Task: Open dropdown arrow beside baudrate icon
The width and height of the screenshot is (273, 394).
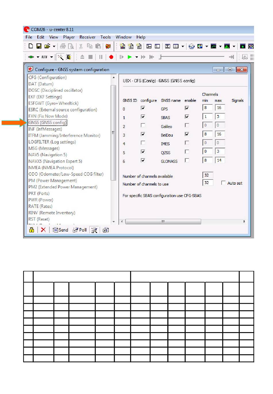Action: point(51,57)
